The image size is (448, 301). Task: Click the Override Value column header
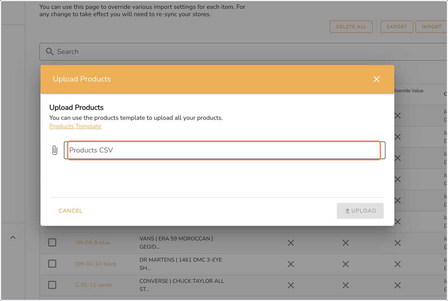coord(408,91)
